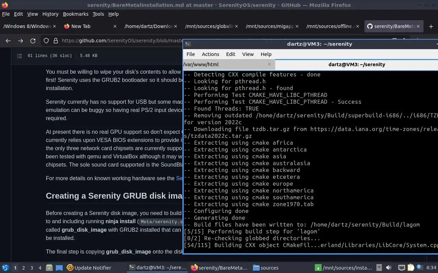Click the 'Found Threads: TRUE' terminal line
Image resolution: width=438 pixels, height=273 pixels.
tap(221, 109)
